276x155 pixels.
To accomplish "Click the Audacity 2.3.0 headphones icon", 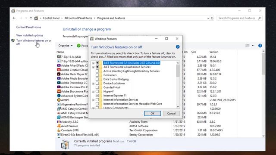I will [59, 121].
